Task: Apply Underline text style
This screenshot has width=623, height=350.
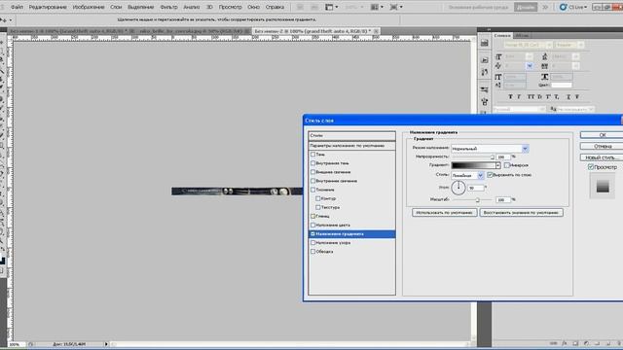Action: point(568,96)
